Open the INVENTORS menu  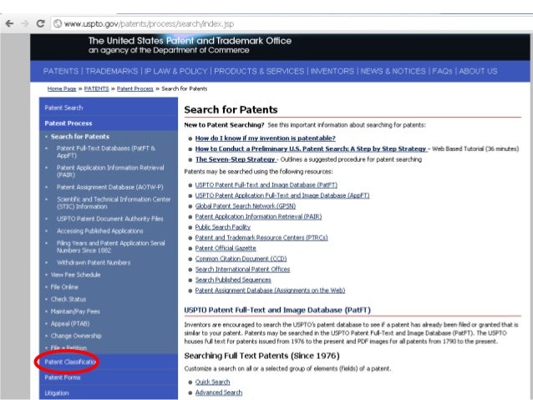(x=332, y=71)
